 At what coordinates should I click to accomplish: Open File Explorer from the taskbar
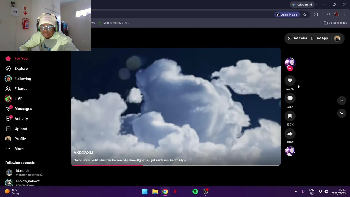(155, 192)
